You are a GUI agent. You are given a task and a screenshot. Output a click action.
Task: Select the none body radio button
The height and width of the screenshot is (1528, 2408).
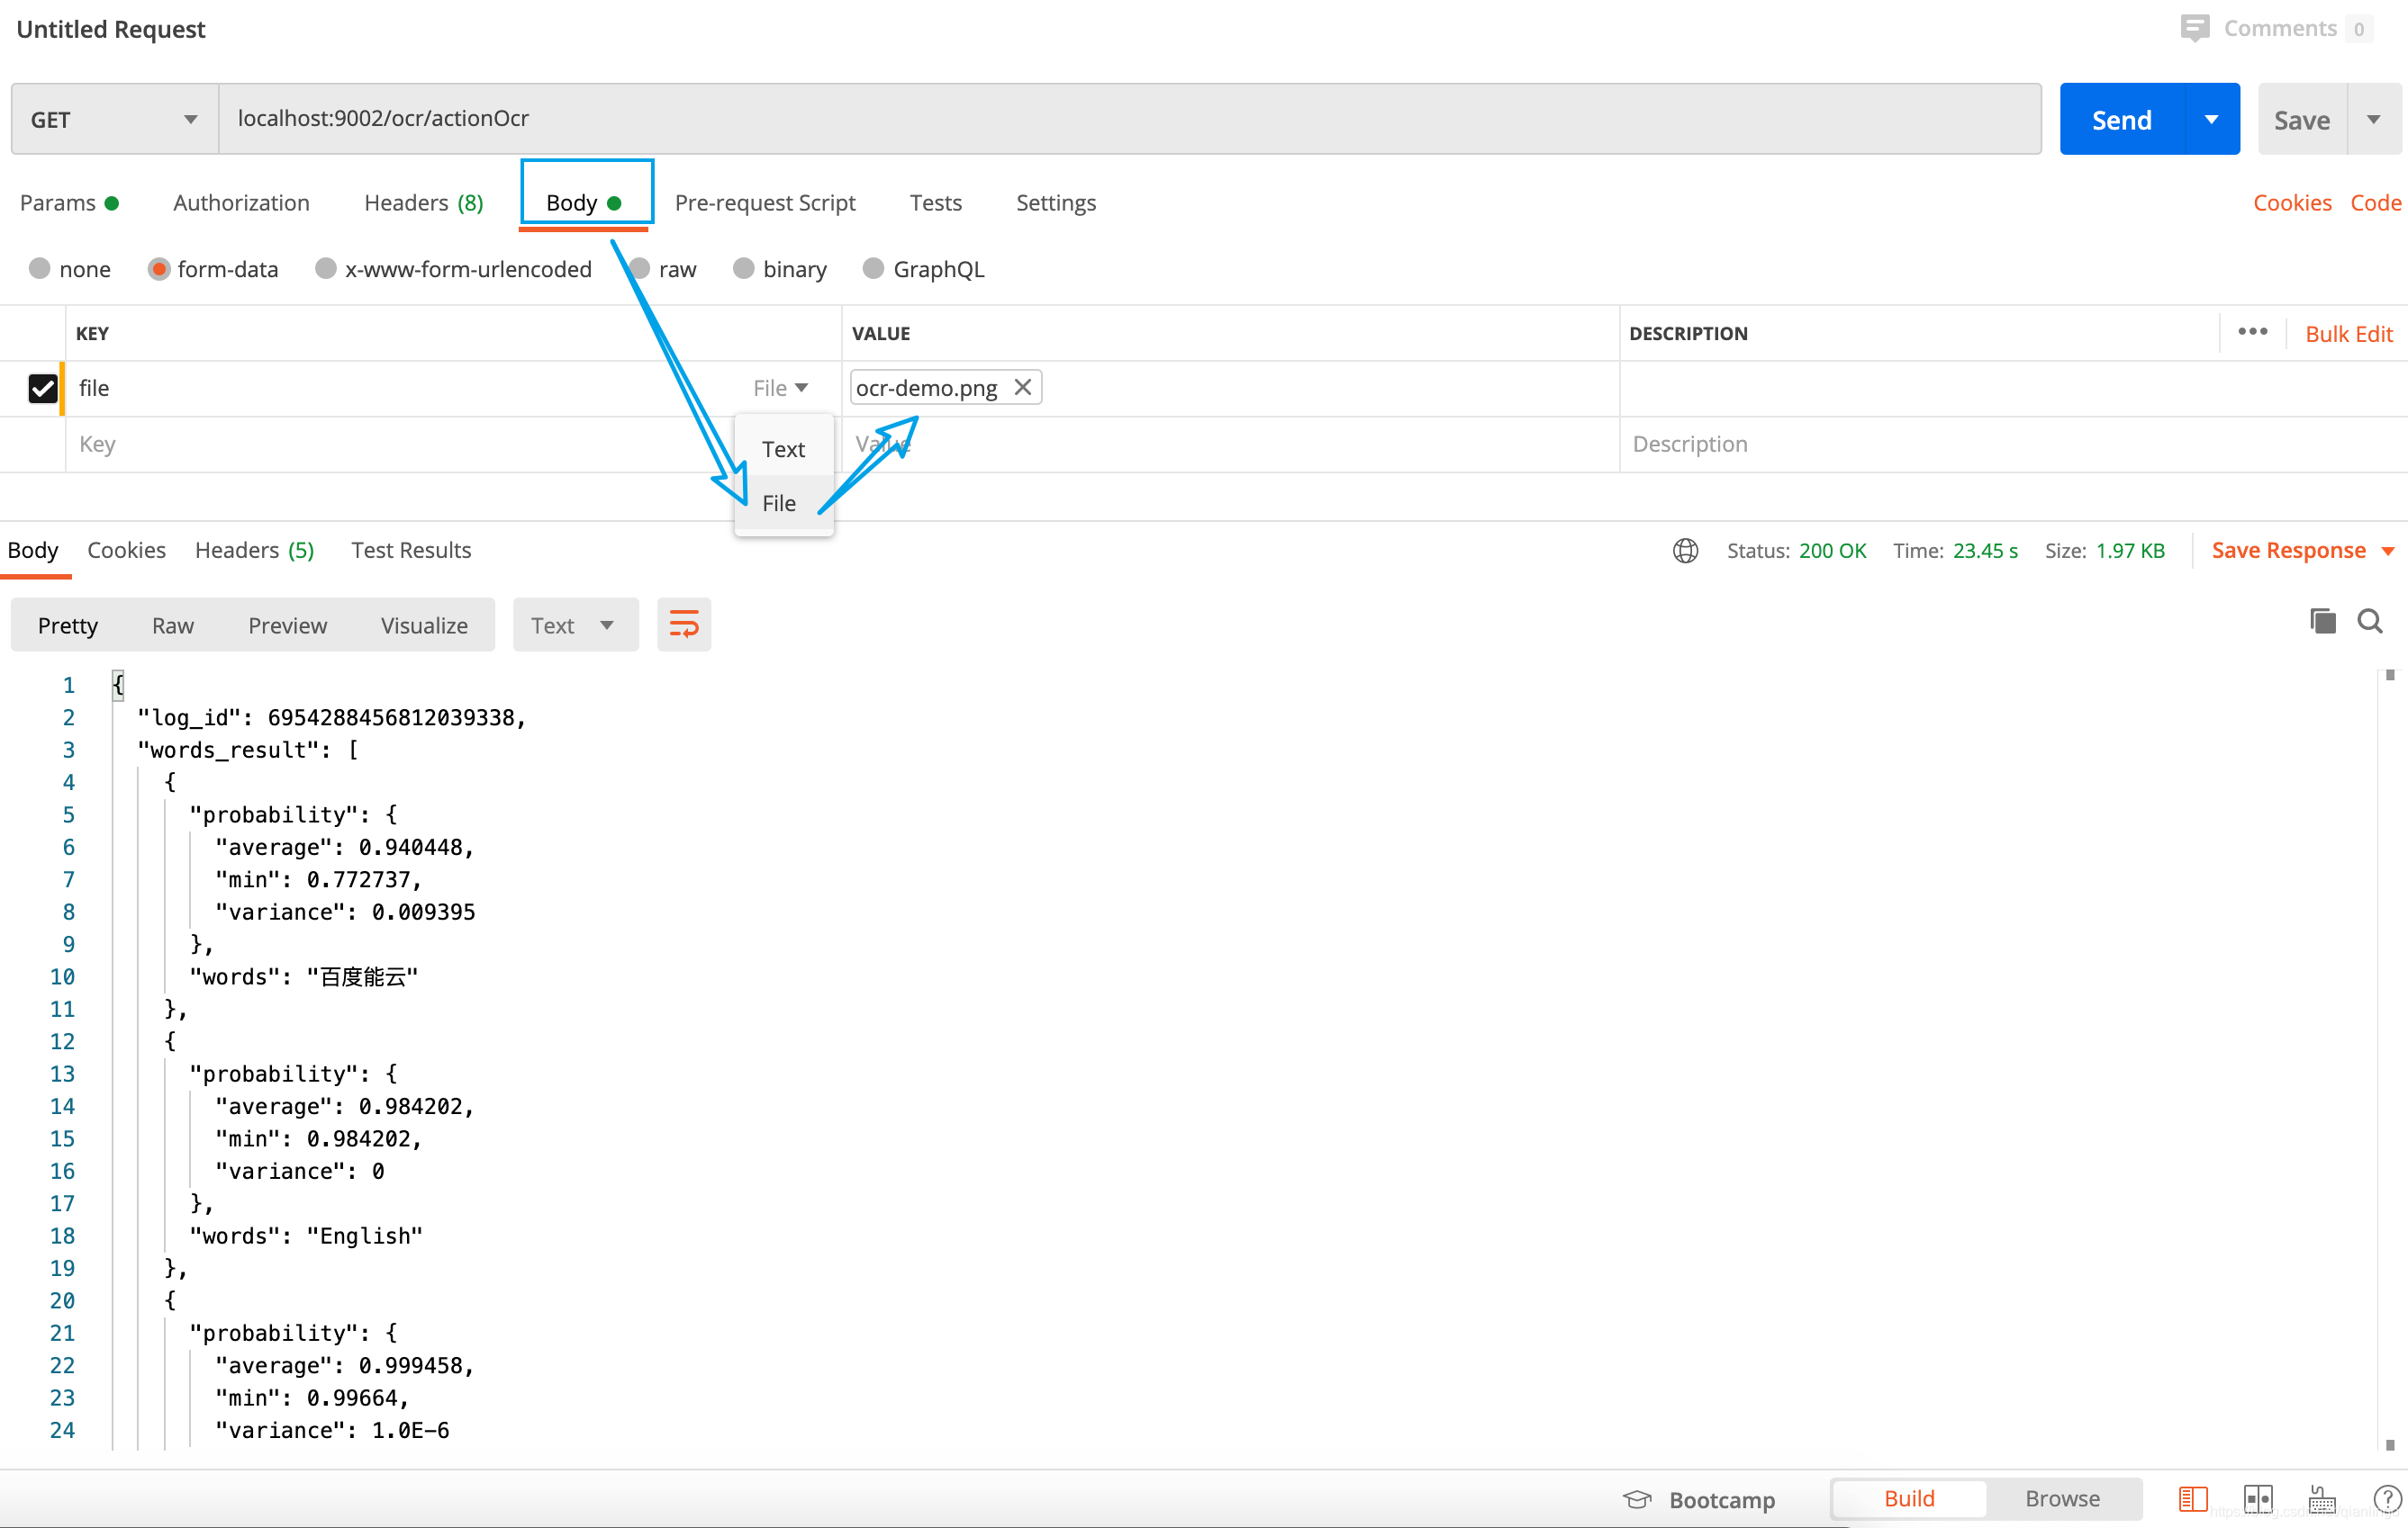click(41, 268)
